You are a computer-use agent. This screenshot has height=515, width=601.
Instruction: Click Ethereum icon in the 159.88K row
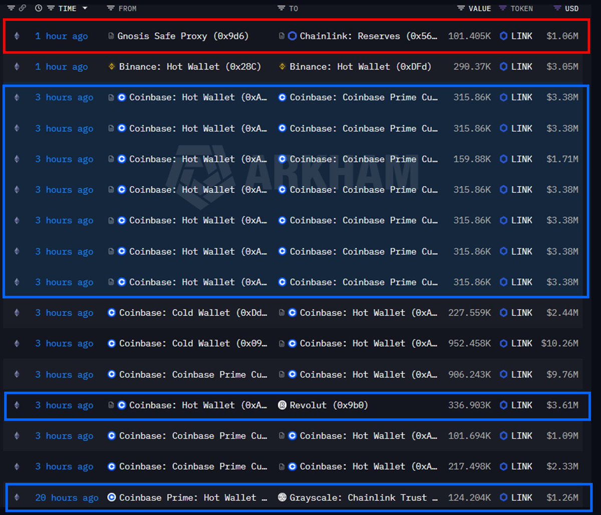pos(17,159)
